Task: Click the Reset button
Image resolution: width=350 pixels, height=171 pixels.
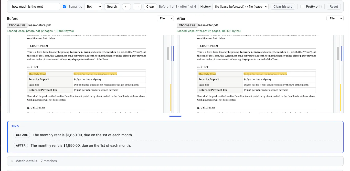Action: pyautogui.click(x=334, y=7)
